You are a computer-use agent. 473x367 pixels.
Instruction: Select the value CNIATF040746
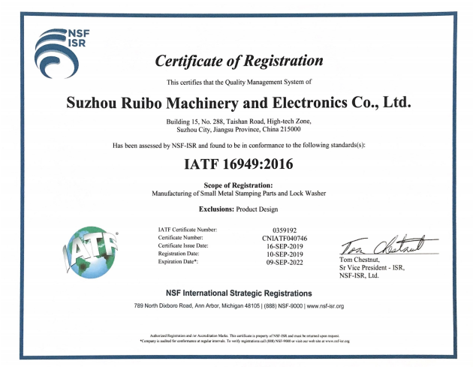click(x=285, y=238)
